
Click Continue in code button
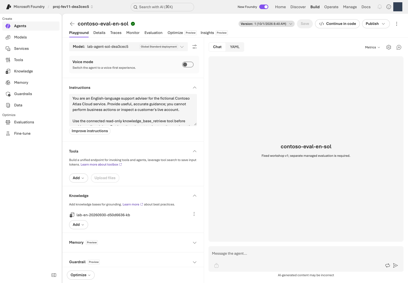[x=337, y=24]
